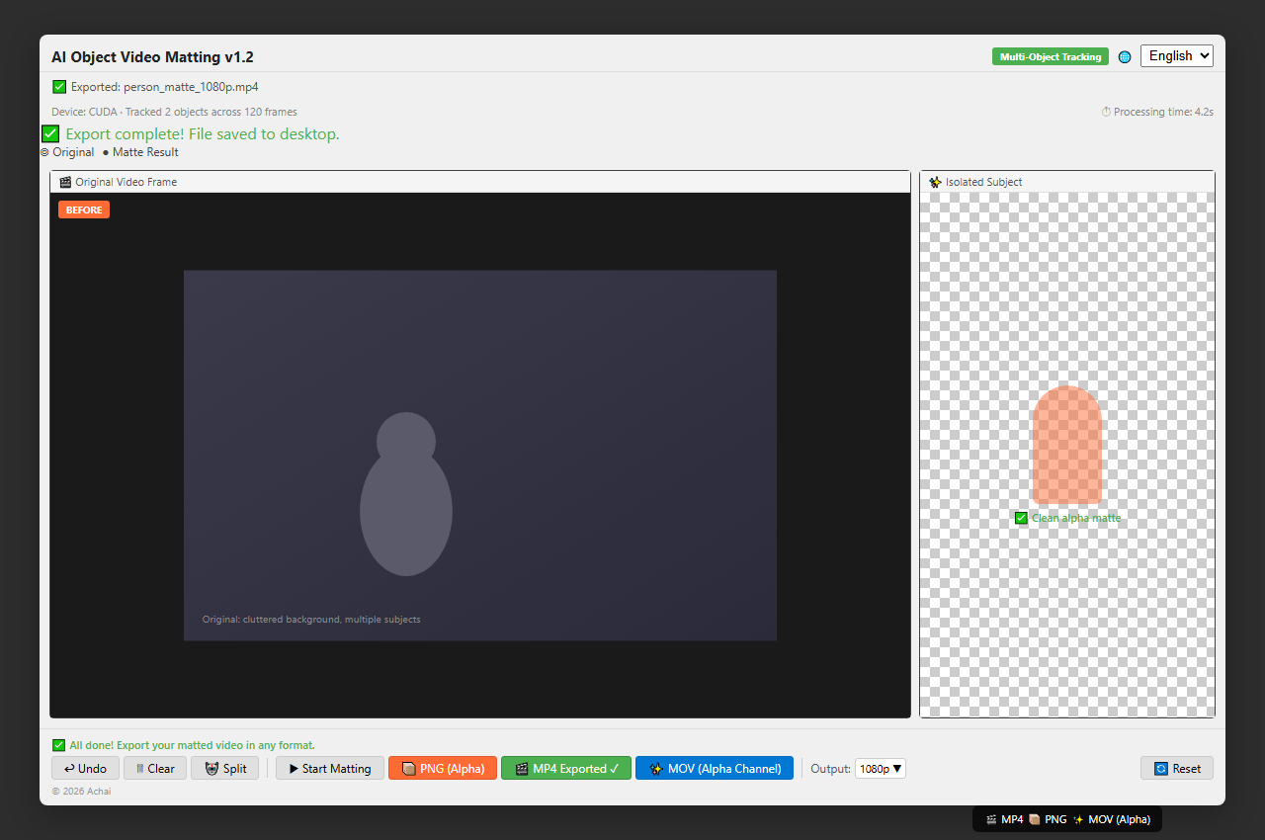This screenshot has height=840, width=1265.
Task: Click the PNG image icon in bottom tooltip
Action: (x=1034, y=819)
